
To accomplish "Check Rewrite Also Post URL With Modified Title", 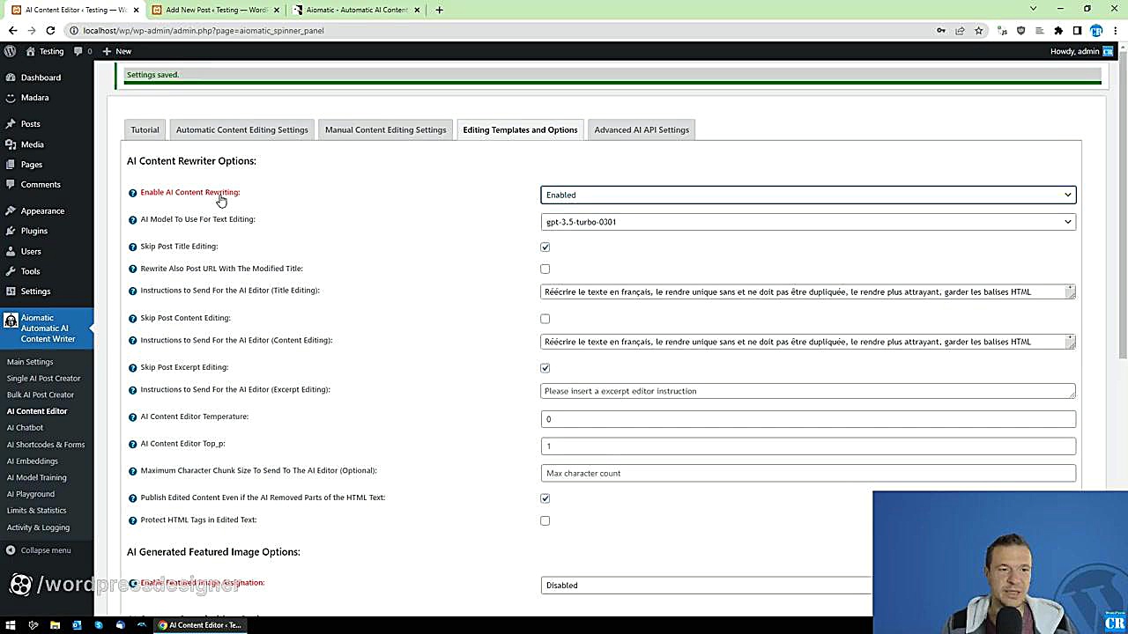I will tap(545, 269).
